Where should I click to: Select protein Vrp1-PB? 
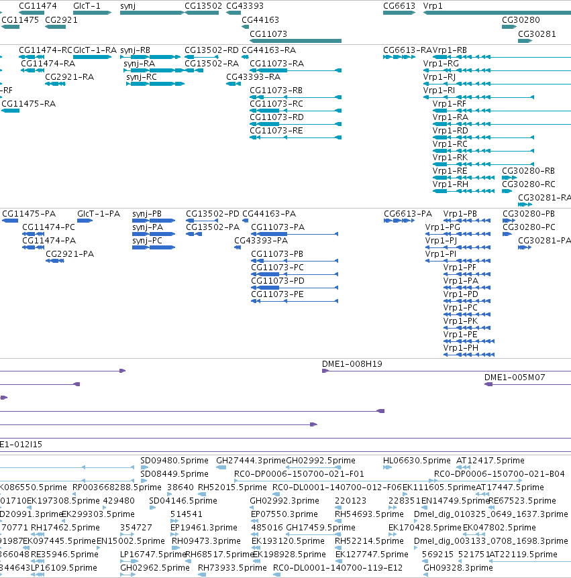pos(460,214)
